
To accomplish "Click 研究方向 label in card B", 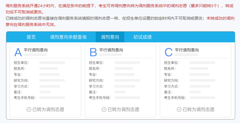I will (x=96, y=80).
